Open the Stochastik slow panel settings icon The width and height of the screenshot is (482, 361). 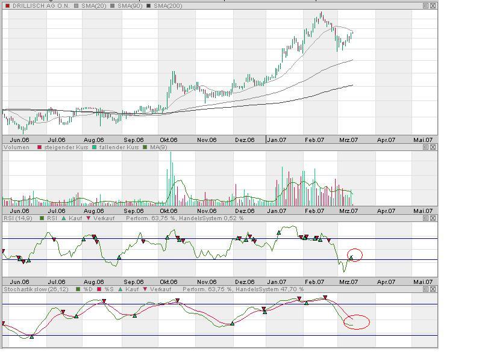(x=425, y=289)
